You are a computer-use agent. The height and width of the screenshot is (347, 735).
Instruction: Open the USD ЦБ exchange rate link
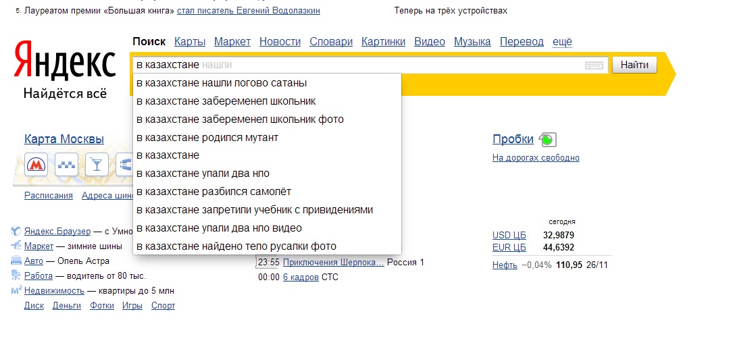click(509, 235)
